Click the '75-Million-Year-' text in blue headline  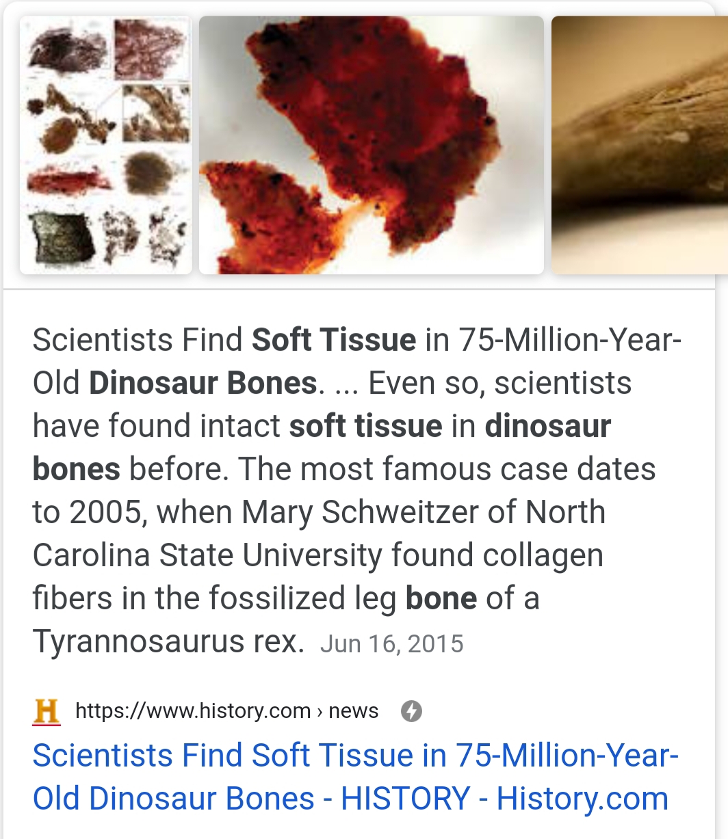[x=567, y=756]
